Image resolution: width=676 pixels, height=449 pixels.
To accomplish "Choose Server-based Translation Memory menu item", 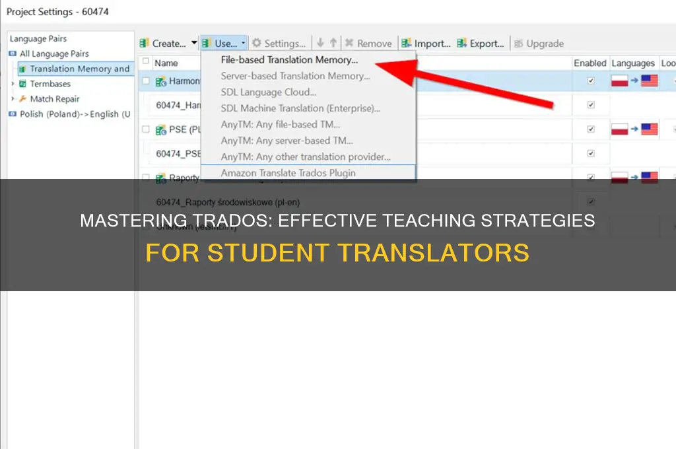I will tap(308, 76).
